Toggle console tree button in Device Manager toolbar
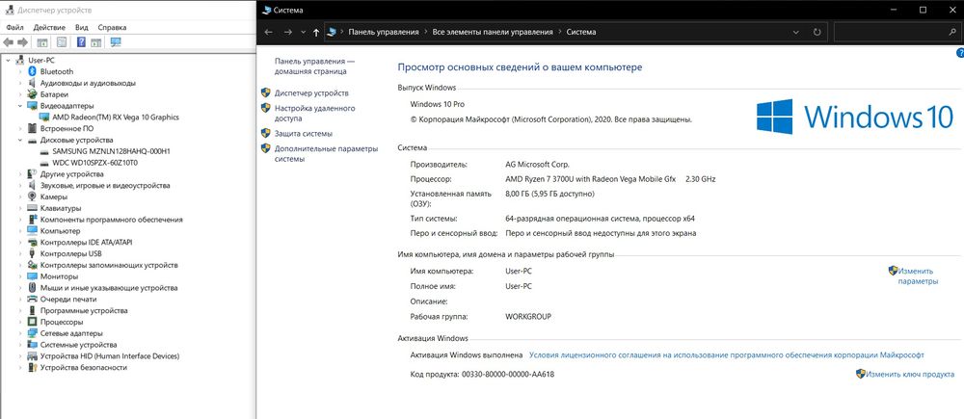Image resolution: width=964 pixels, height=419 pixels. 42,42
